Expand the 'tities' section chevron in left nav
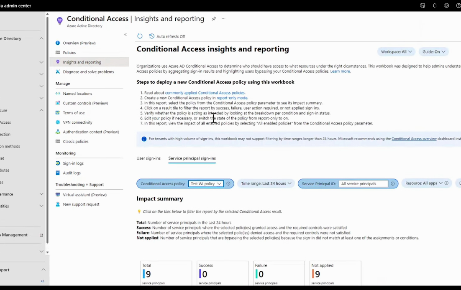This screenshot has width=461, height=290. 41,206
